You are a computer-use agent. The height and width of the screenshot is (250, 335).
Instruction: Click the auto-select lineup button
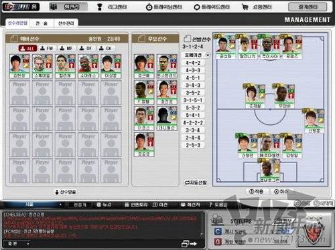(196, 182)
